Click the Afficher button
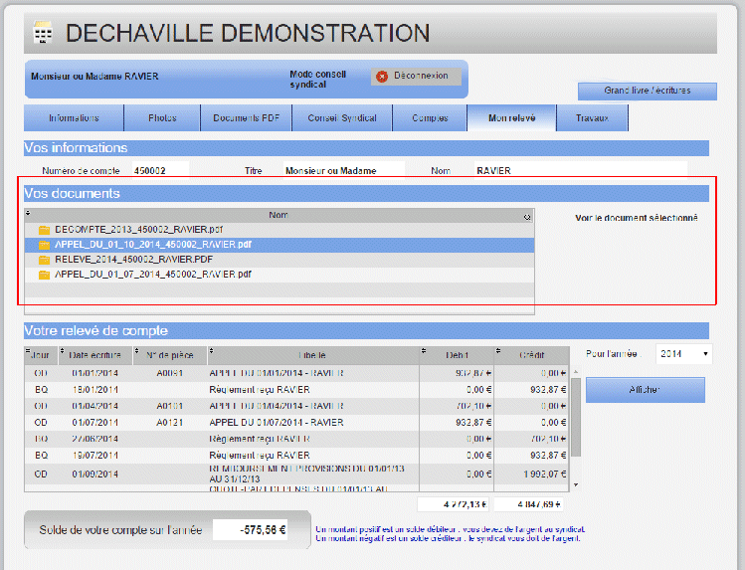745x570 pixels. (x=645, y=390)
